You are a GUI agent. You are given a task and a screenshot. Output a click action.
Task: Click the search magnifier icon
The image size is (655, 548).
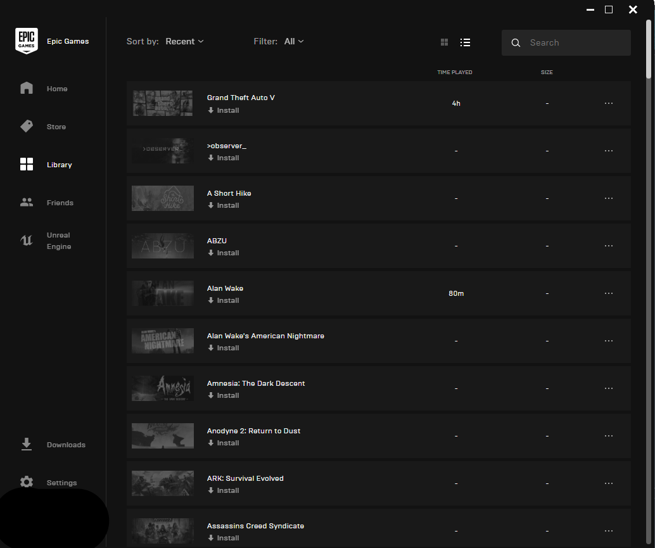[516, 42]
